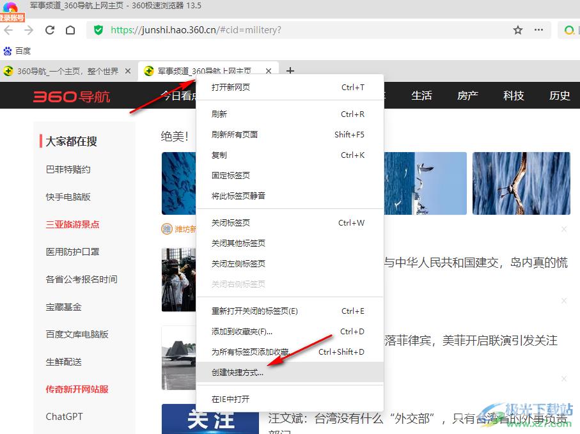Viewport: 580px width, 434px height.
Task: Click 传奇新开网站服 link
Action: 77,389
